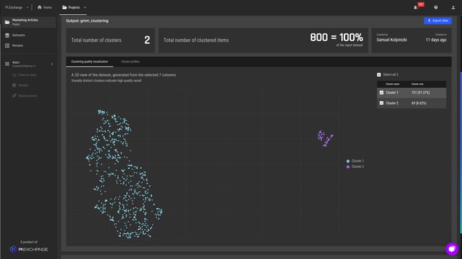Open the Marketing Articles project entry
This screenshot has width=462, height=259.
pyautogui.click(x=29, y=22)
